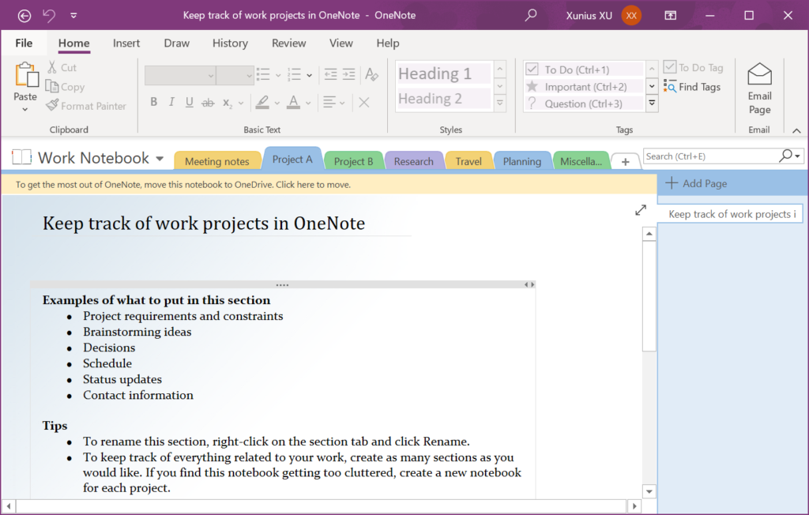
Task: Expand the Styles gallery More arrow
Action: [500, 103]
